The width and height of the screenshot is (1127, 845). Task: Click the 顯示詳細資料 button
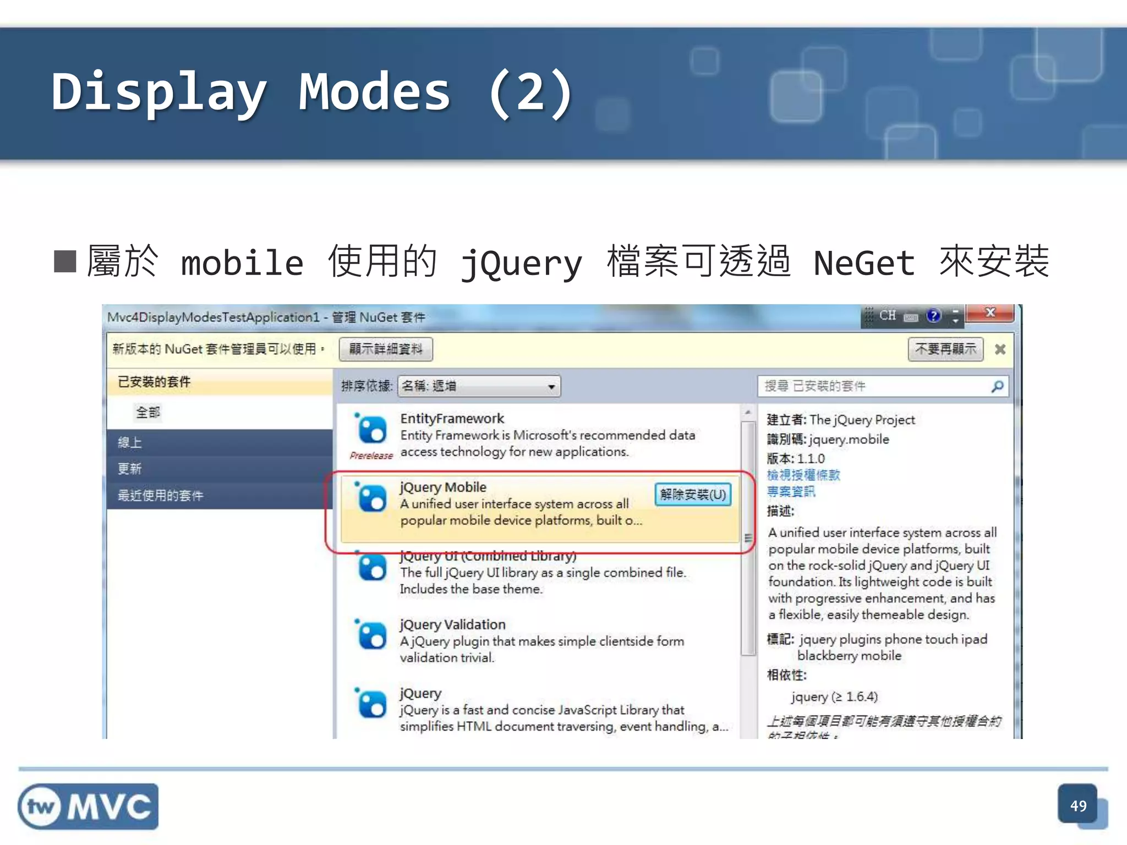386,349
